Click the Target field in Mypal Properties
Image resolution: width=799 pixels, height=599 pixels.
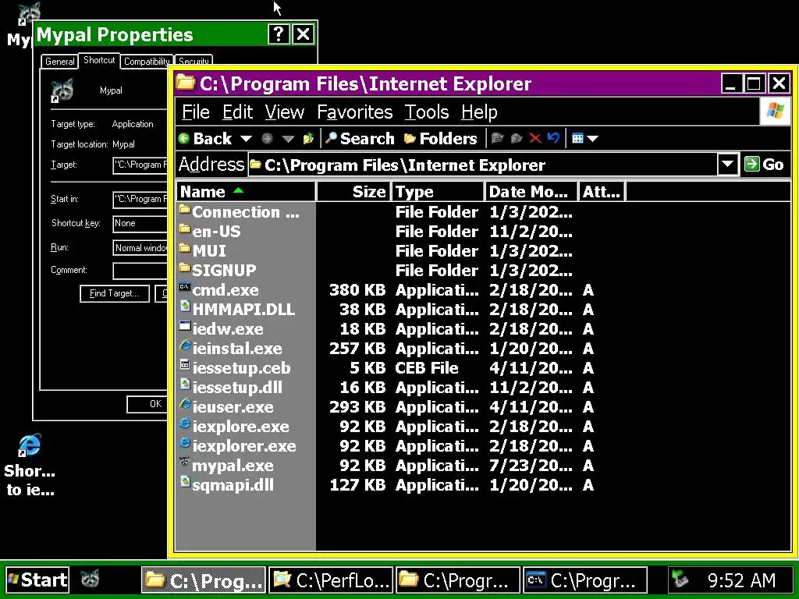140,165
